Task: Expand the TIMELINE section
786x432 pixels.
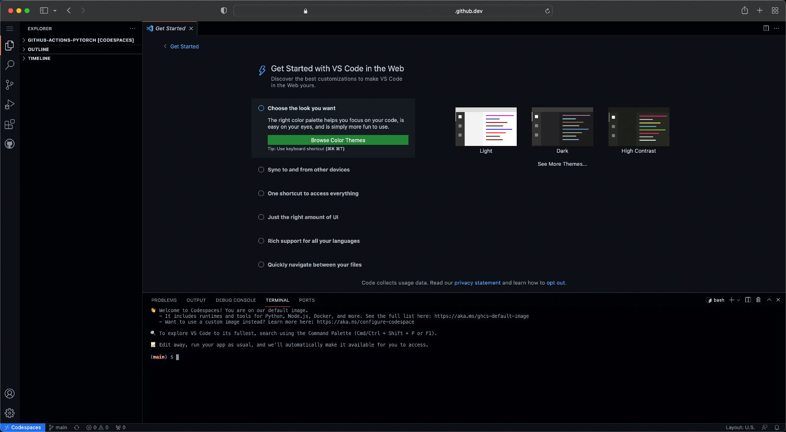Action: click(81, 58)
